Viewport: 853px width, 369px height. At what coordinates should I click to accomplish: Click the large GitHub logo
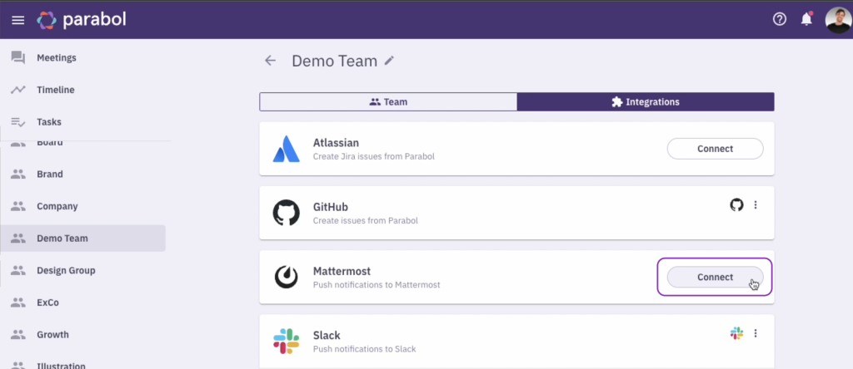click(287, 213)
